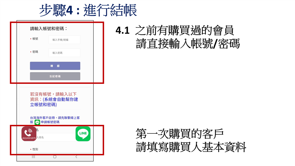Click the 請輸入帳號和密碼 heading
The width and height of the screenshot is (295, 166).
pos(49,29)
